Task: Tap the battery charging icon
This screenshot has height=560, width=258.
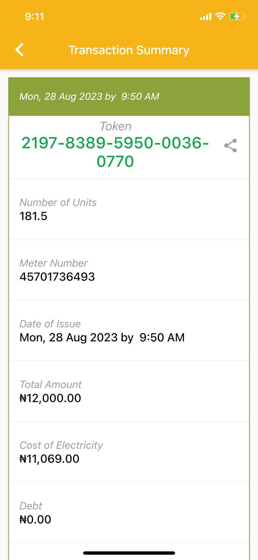Action: [237, 17]
